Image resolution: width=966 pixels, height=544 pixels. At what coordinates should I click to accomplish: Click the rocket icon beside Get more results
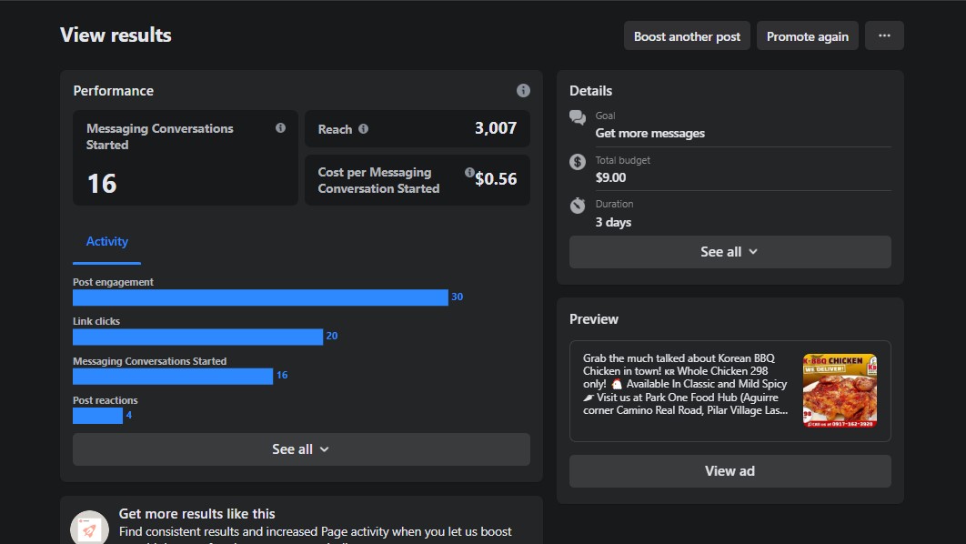click(x=89, y=529)
